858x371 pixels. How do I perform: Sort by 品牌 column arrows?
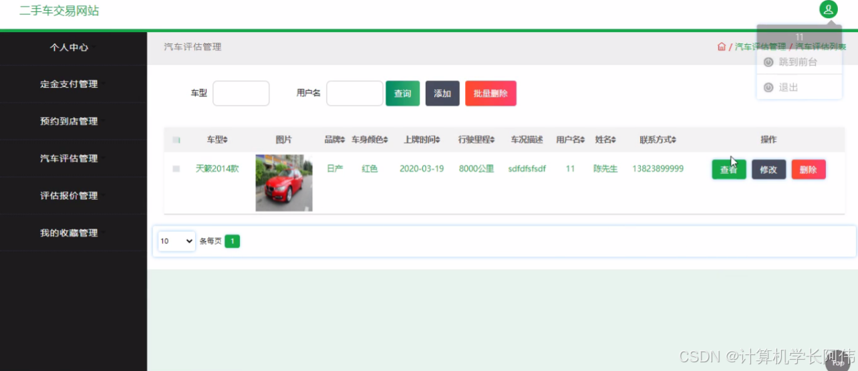[x=342, y=140]
